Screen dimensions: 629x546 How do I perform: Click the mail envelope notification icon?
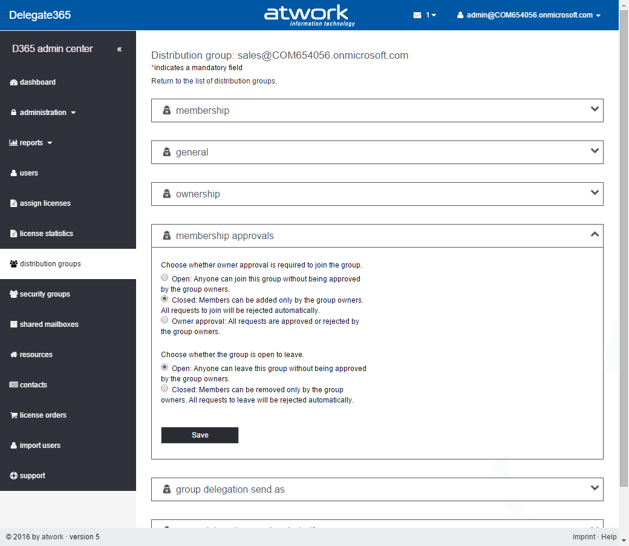click(417, 15)
